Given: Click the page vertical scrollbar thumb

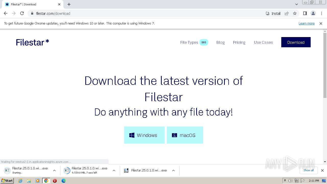Looking at the screenshot, I should (x=325, y=65).
